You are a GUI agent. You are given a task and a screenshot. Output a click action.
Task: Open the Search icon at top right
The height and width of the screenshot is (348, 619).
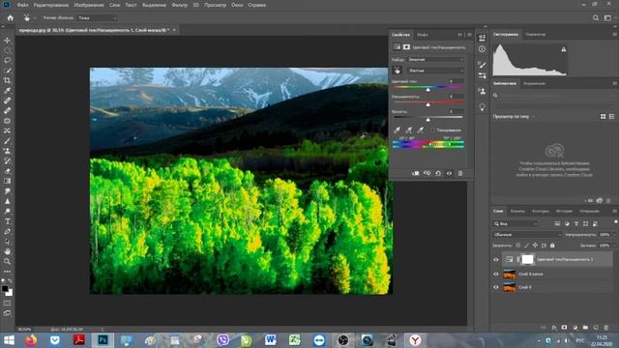click(596, 17)
